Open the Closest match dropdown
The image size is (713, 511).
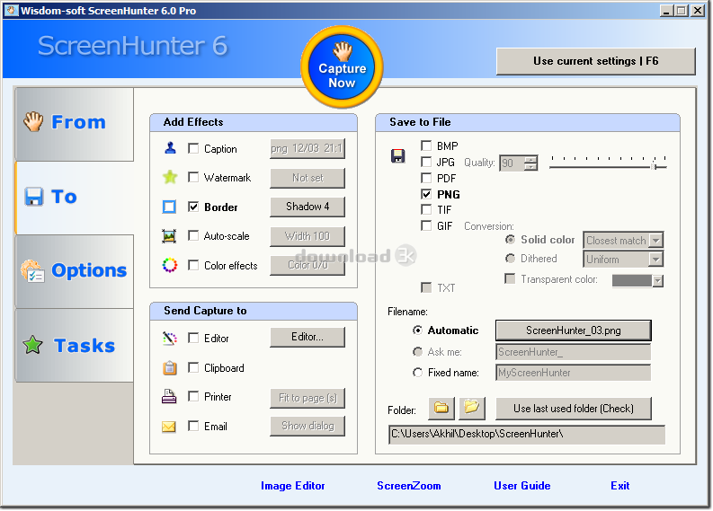pyautogui.click(x=655, y=240)
